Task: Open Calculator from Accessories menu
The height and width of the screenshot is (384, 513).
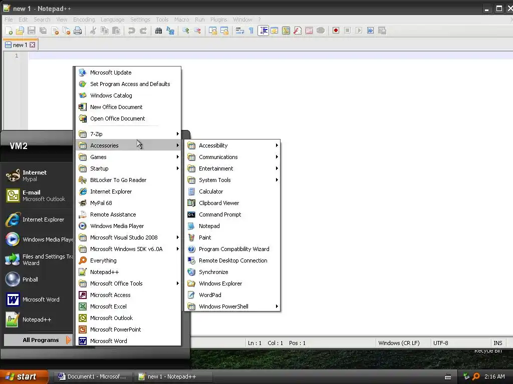Action: click(232, 191)
